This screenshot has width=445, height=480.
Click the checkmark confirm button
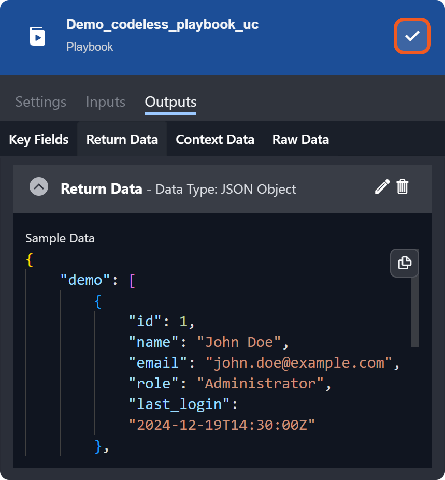coord(412,36)
